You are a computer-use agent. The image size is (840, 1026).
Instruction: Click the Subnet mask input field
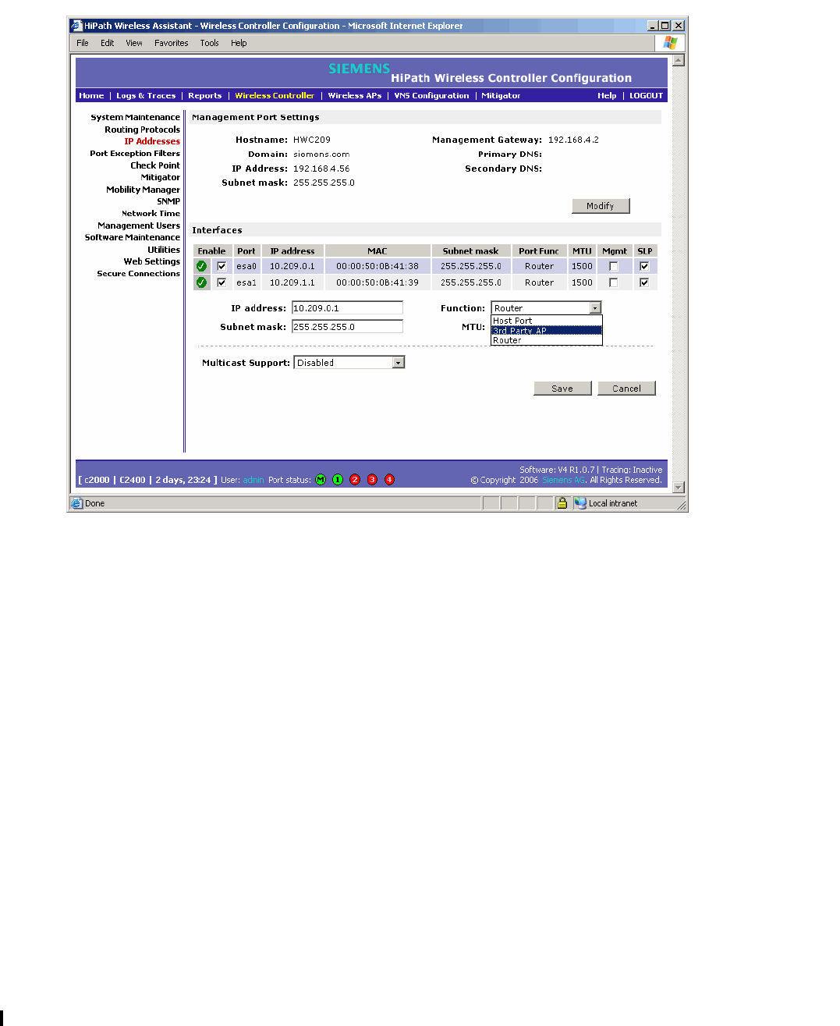tap(347, 327)
